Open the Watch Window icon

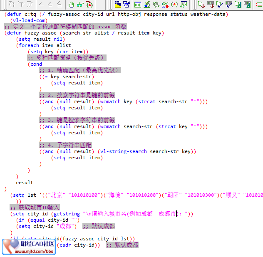[184, 5]
